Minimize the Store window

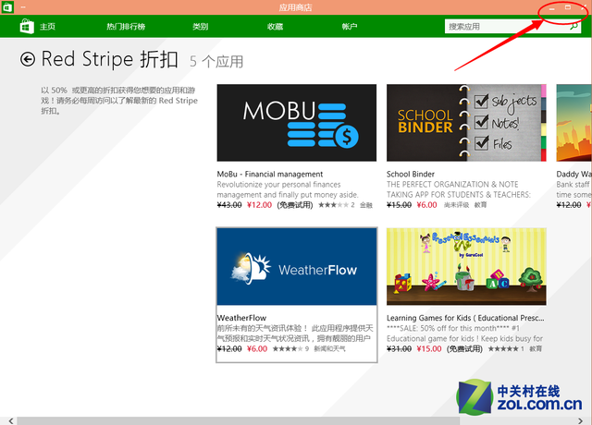[x=552, y=8]
